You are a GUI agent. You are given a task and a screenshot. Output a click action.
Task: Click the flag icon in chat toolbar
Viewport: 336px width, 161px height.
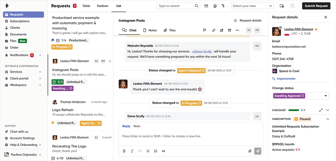coord(204,30)
